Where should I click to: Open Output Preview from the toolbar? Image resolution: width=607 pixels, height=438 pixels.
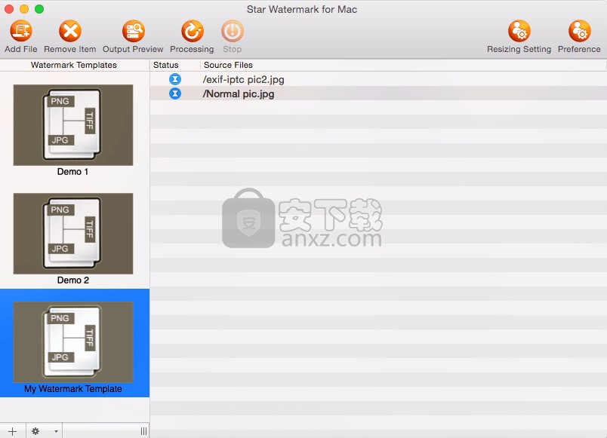[x=133, y=31]
